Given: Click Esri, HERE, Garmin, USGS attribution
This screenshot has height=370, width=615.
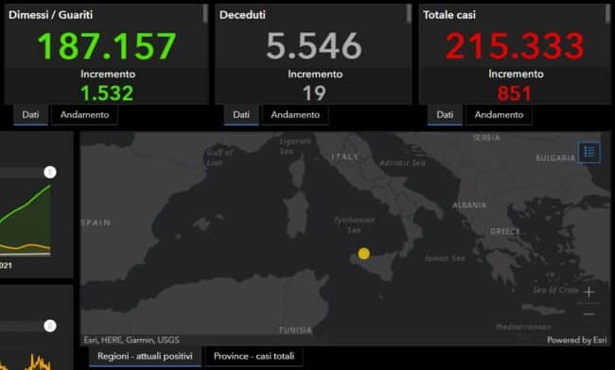Looking at the screenshot, I should point(132,340).
